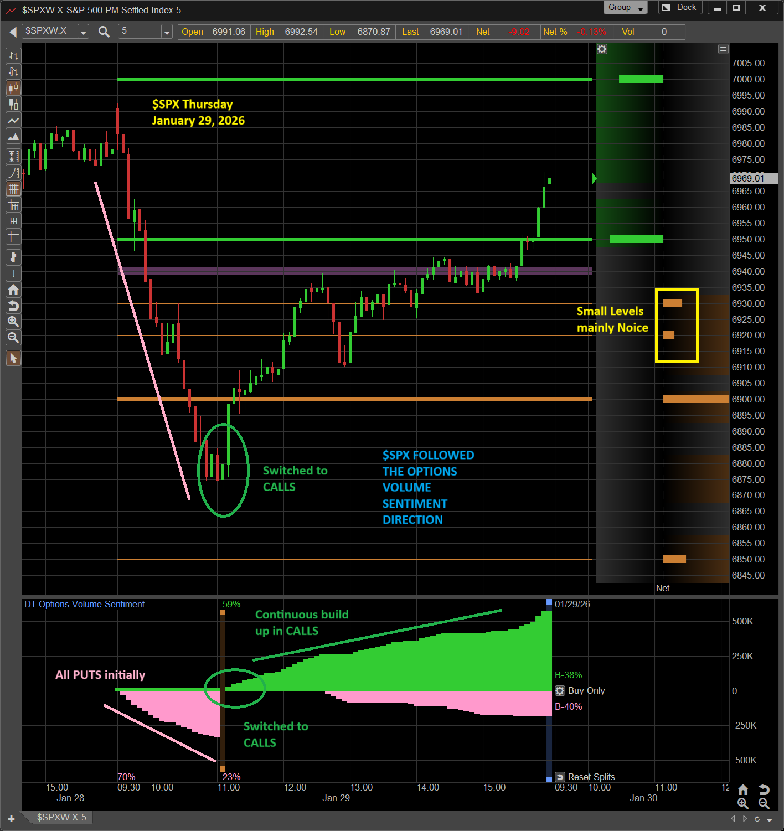Click the home icon in left toolbar

pos(13,290)
